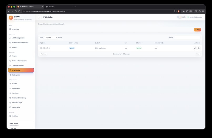Click the 'any' API cell
212x138 pixels.
click(x=126, y=48)
